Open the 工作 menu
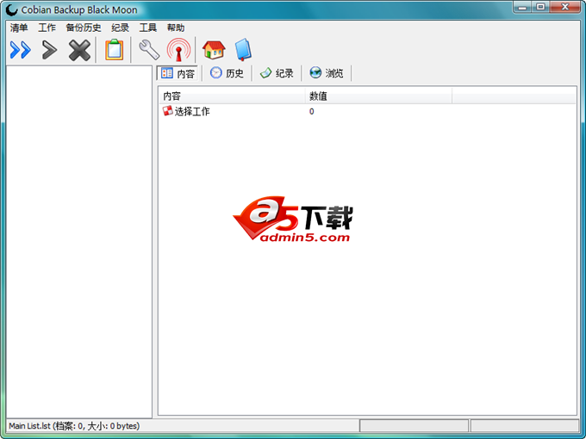This screenshot has height=439, width=586. [x=47, y=28]
